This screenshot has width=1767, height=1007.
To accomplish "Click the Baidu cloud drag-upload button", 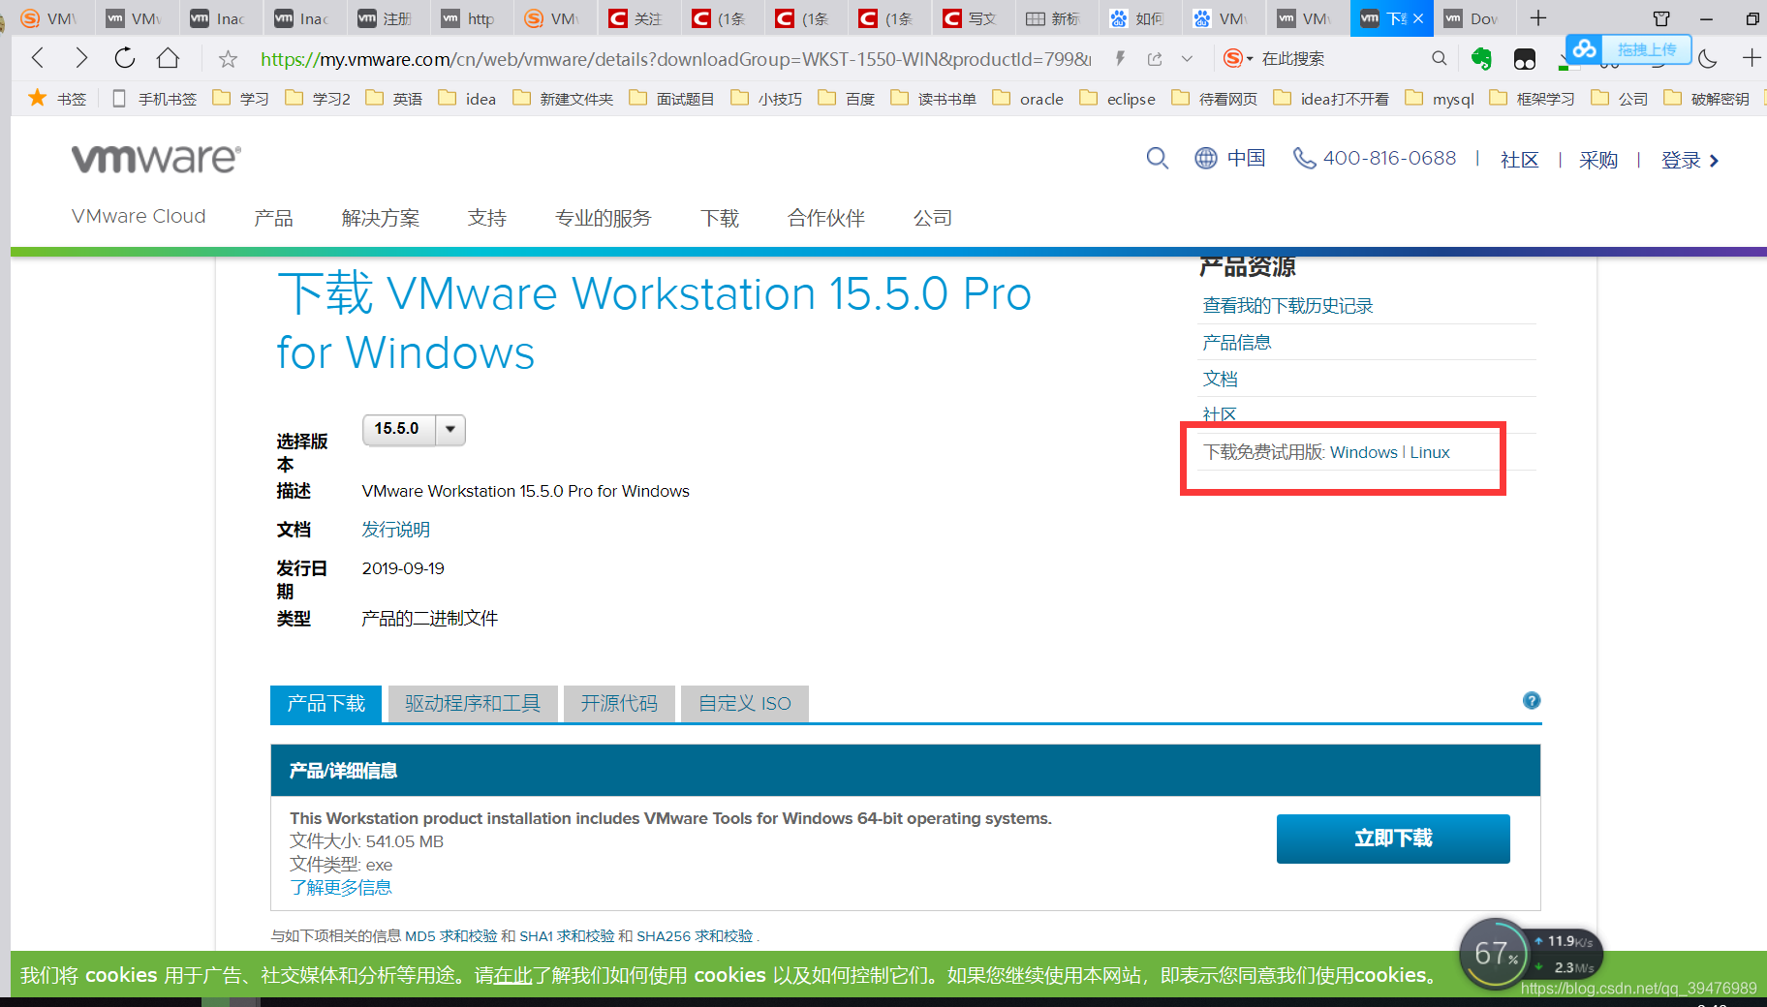I will click(x=1628, y=49).
